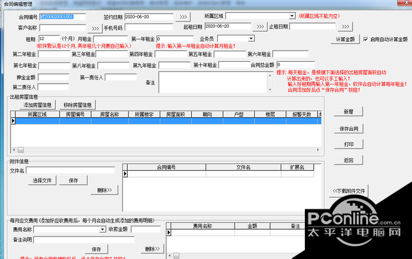
Task: Click the 备注说明 input field
Action: point(84,240)
